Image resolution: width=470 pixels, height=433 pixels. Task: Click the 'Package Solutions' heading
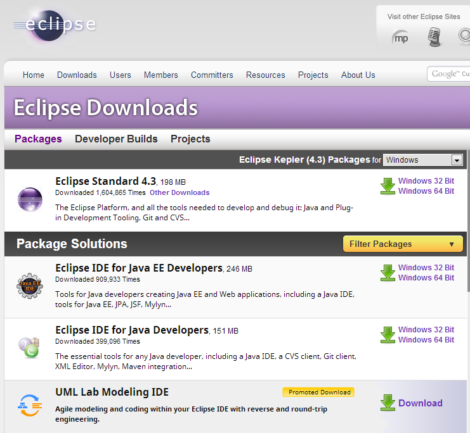point(72,244)
